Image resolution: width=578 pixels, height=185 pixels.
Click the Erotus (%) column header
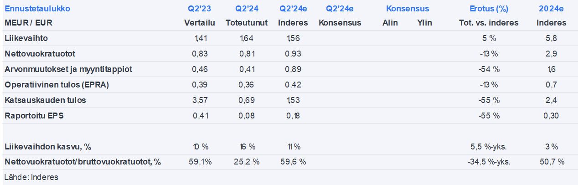pos(489,9)
